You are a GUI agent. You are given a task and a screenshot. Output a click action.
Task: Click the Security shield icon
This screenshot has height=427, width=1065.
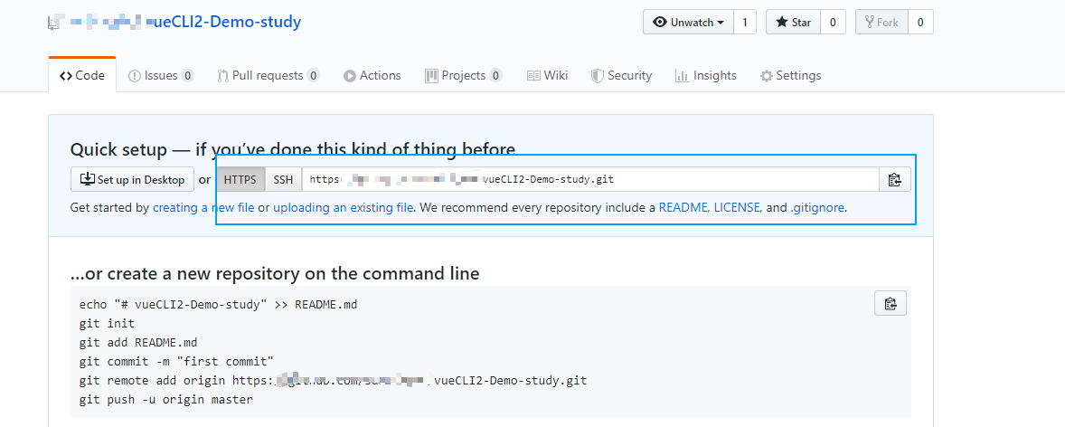point(597,76)
